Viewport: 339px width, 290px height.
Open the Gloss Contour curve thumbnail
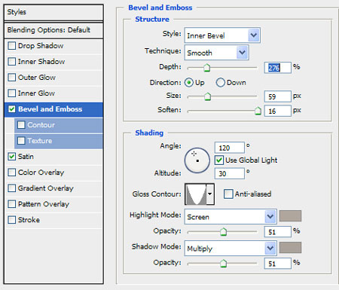[x=196, y=194]
